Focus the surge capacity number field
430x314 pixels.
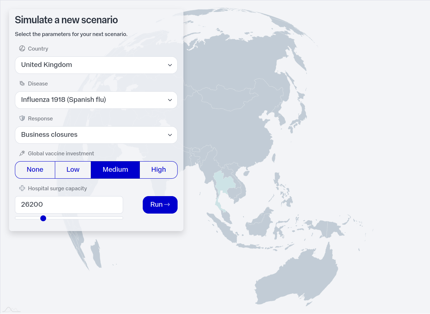[x=69, y=205]
